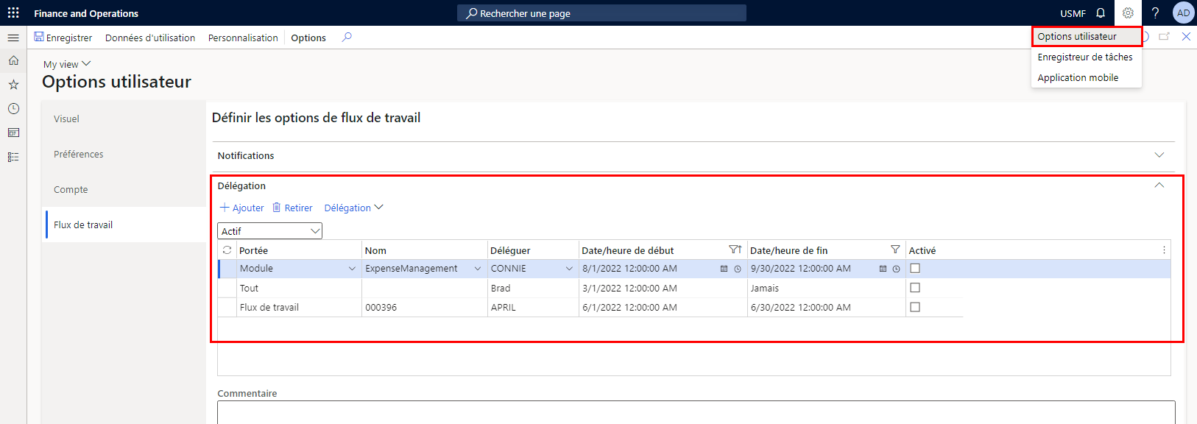The image size is (1197, 424).
Task: Sort by the Nom column header
Action: [x=375, y=250]
